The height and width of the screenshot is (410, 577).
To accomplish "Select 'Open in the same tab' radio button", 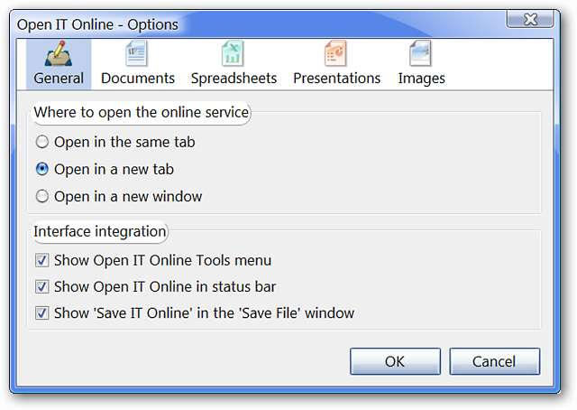I will click(41, 142).
